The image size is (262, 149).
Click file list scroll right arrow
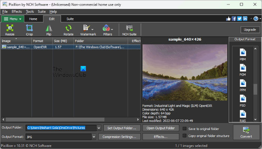coord(138,120)
